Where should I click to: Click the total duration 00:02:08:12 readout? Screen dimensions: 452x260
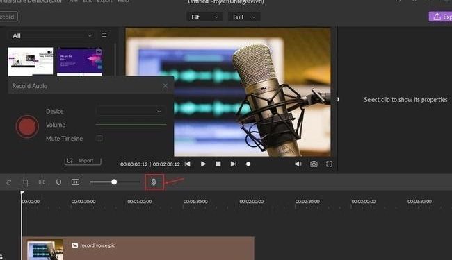pyautogui.click(x=166, y=164)
